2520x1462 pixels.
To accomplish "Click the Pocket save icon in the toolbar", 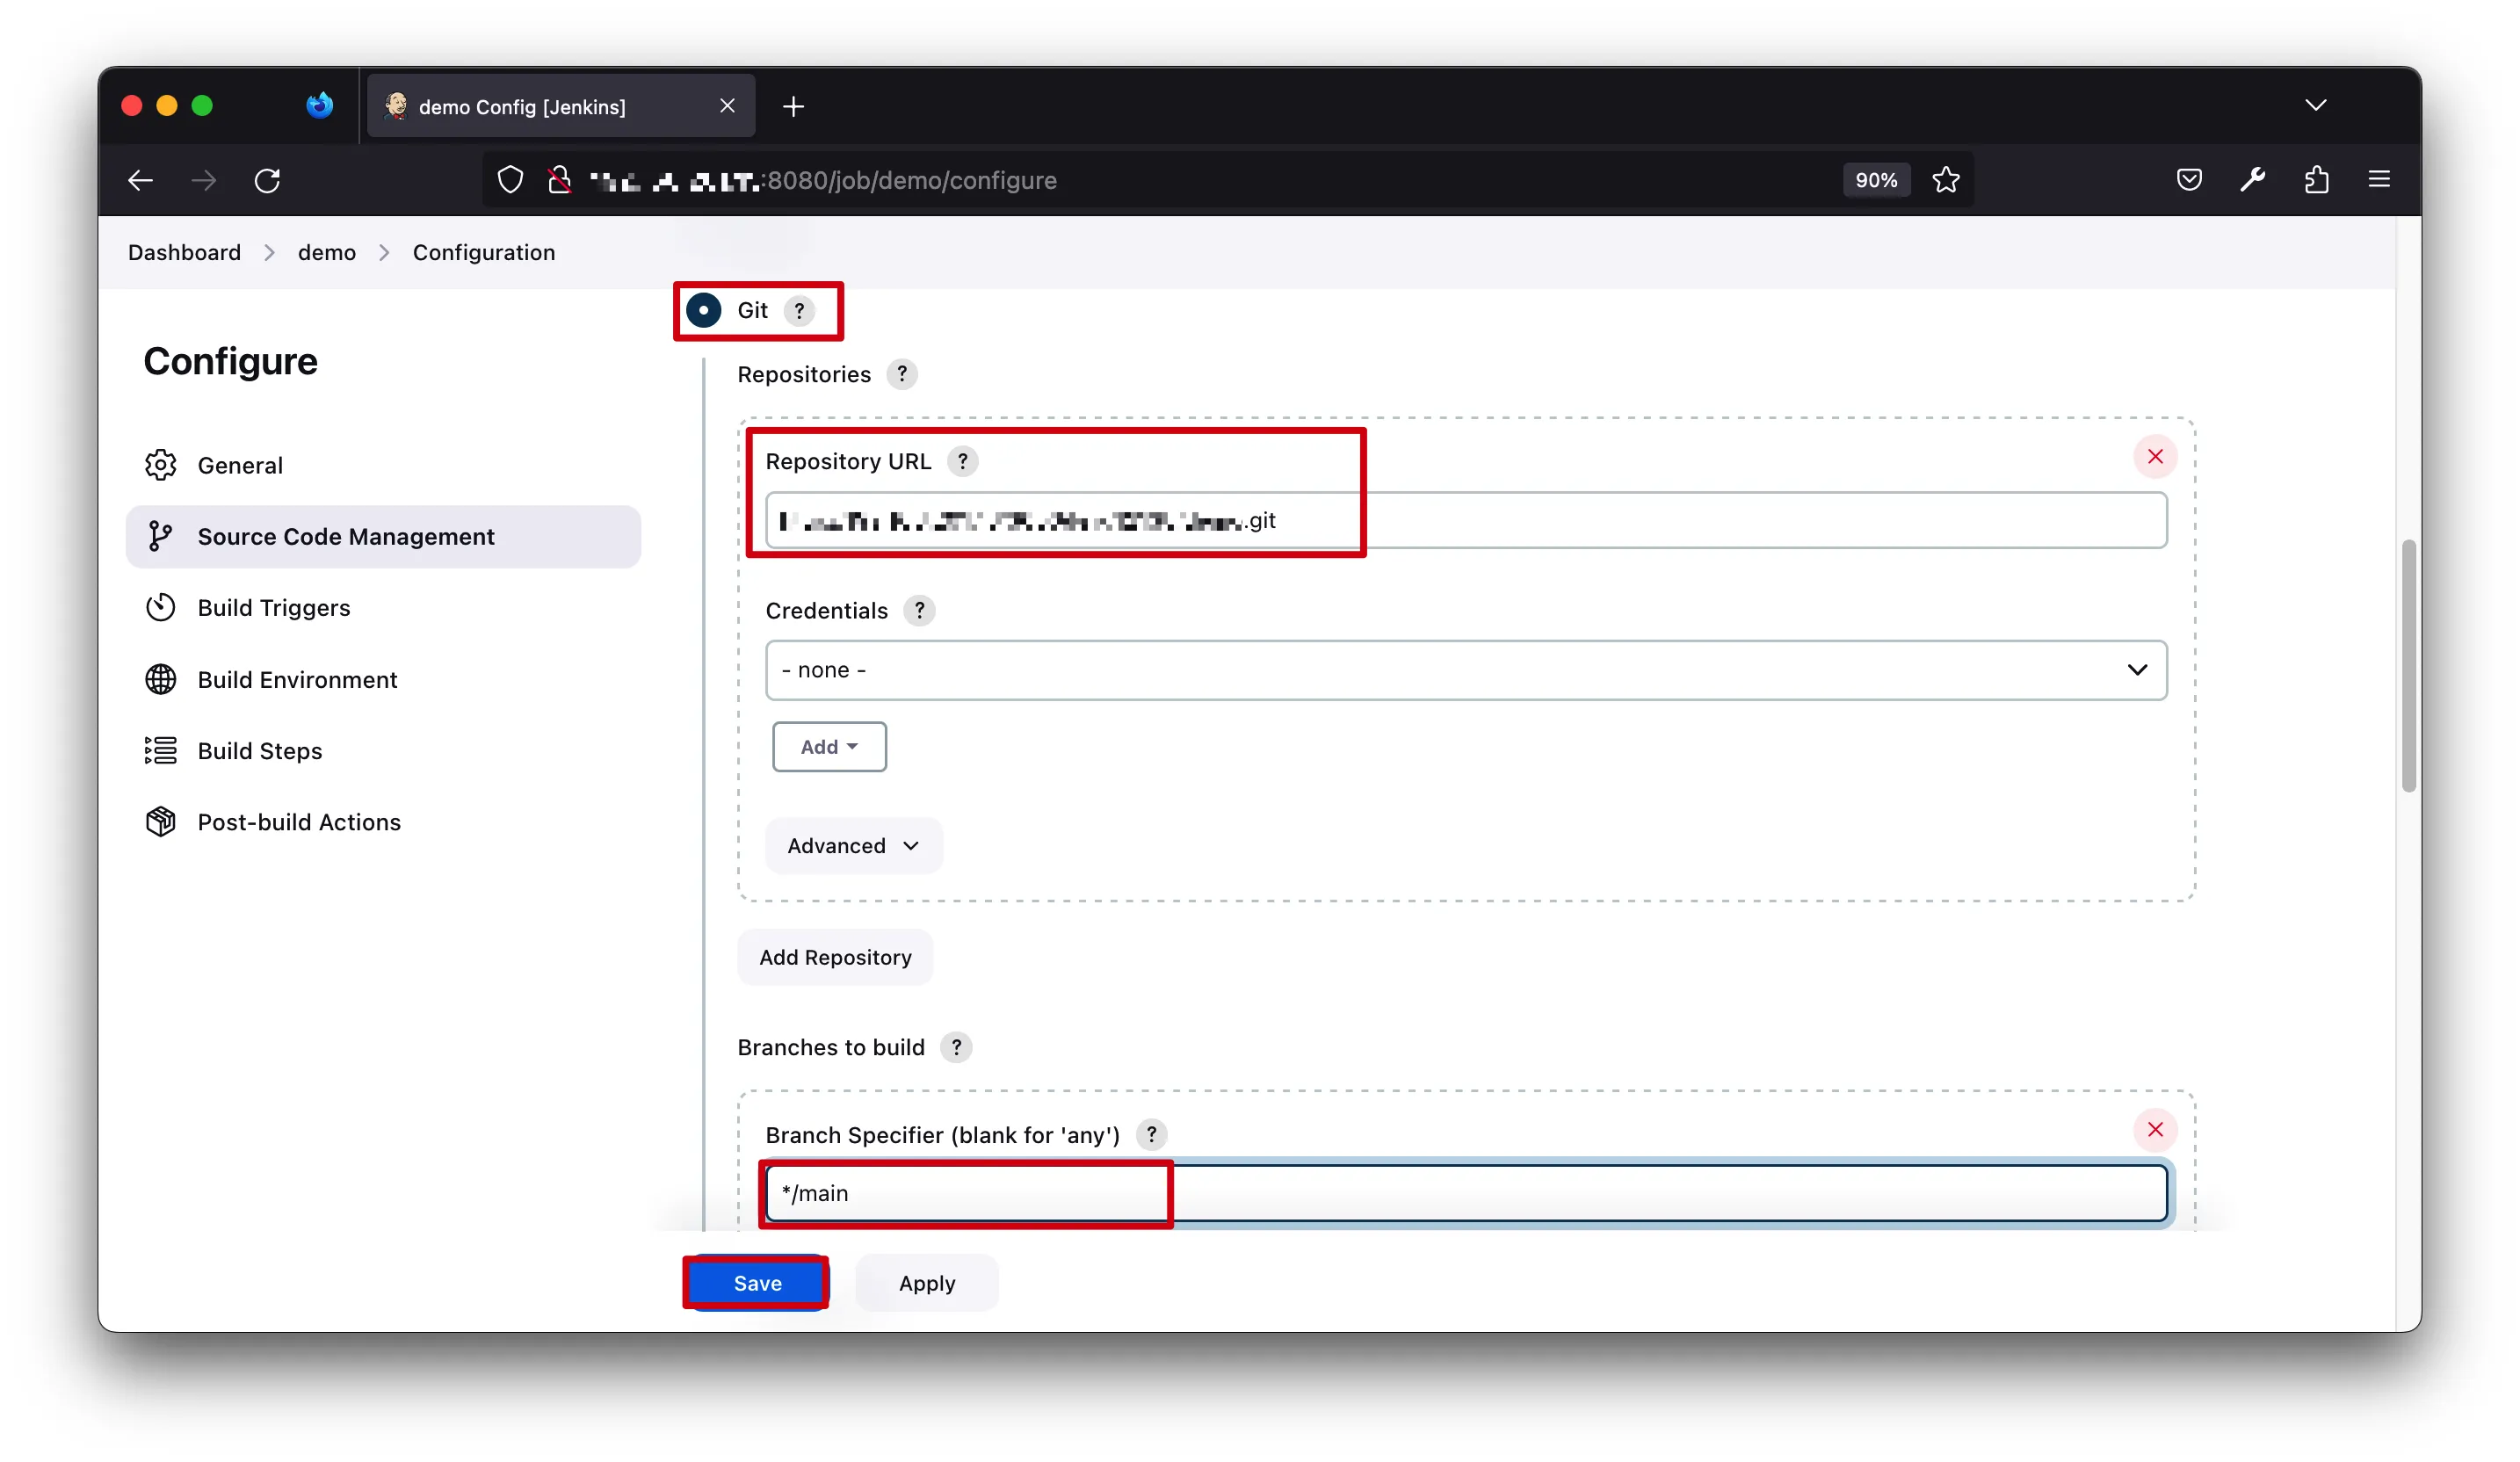I will point(2188,180).
